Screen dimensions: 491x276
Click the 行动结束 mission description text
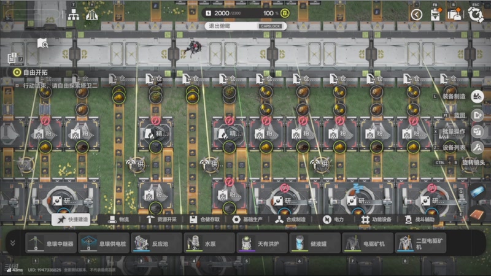(x=60, y=85)
